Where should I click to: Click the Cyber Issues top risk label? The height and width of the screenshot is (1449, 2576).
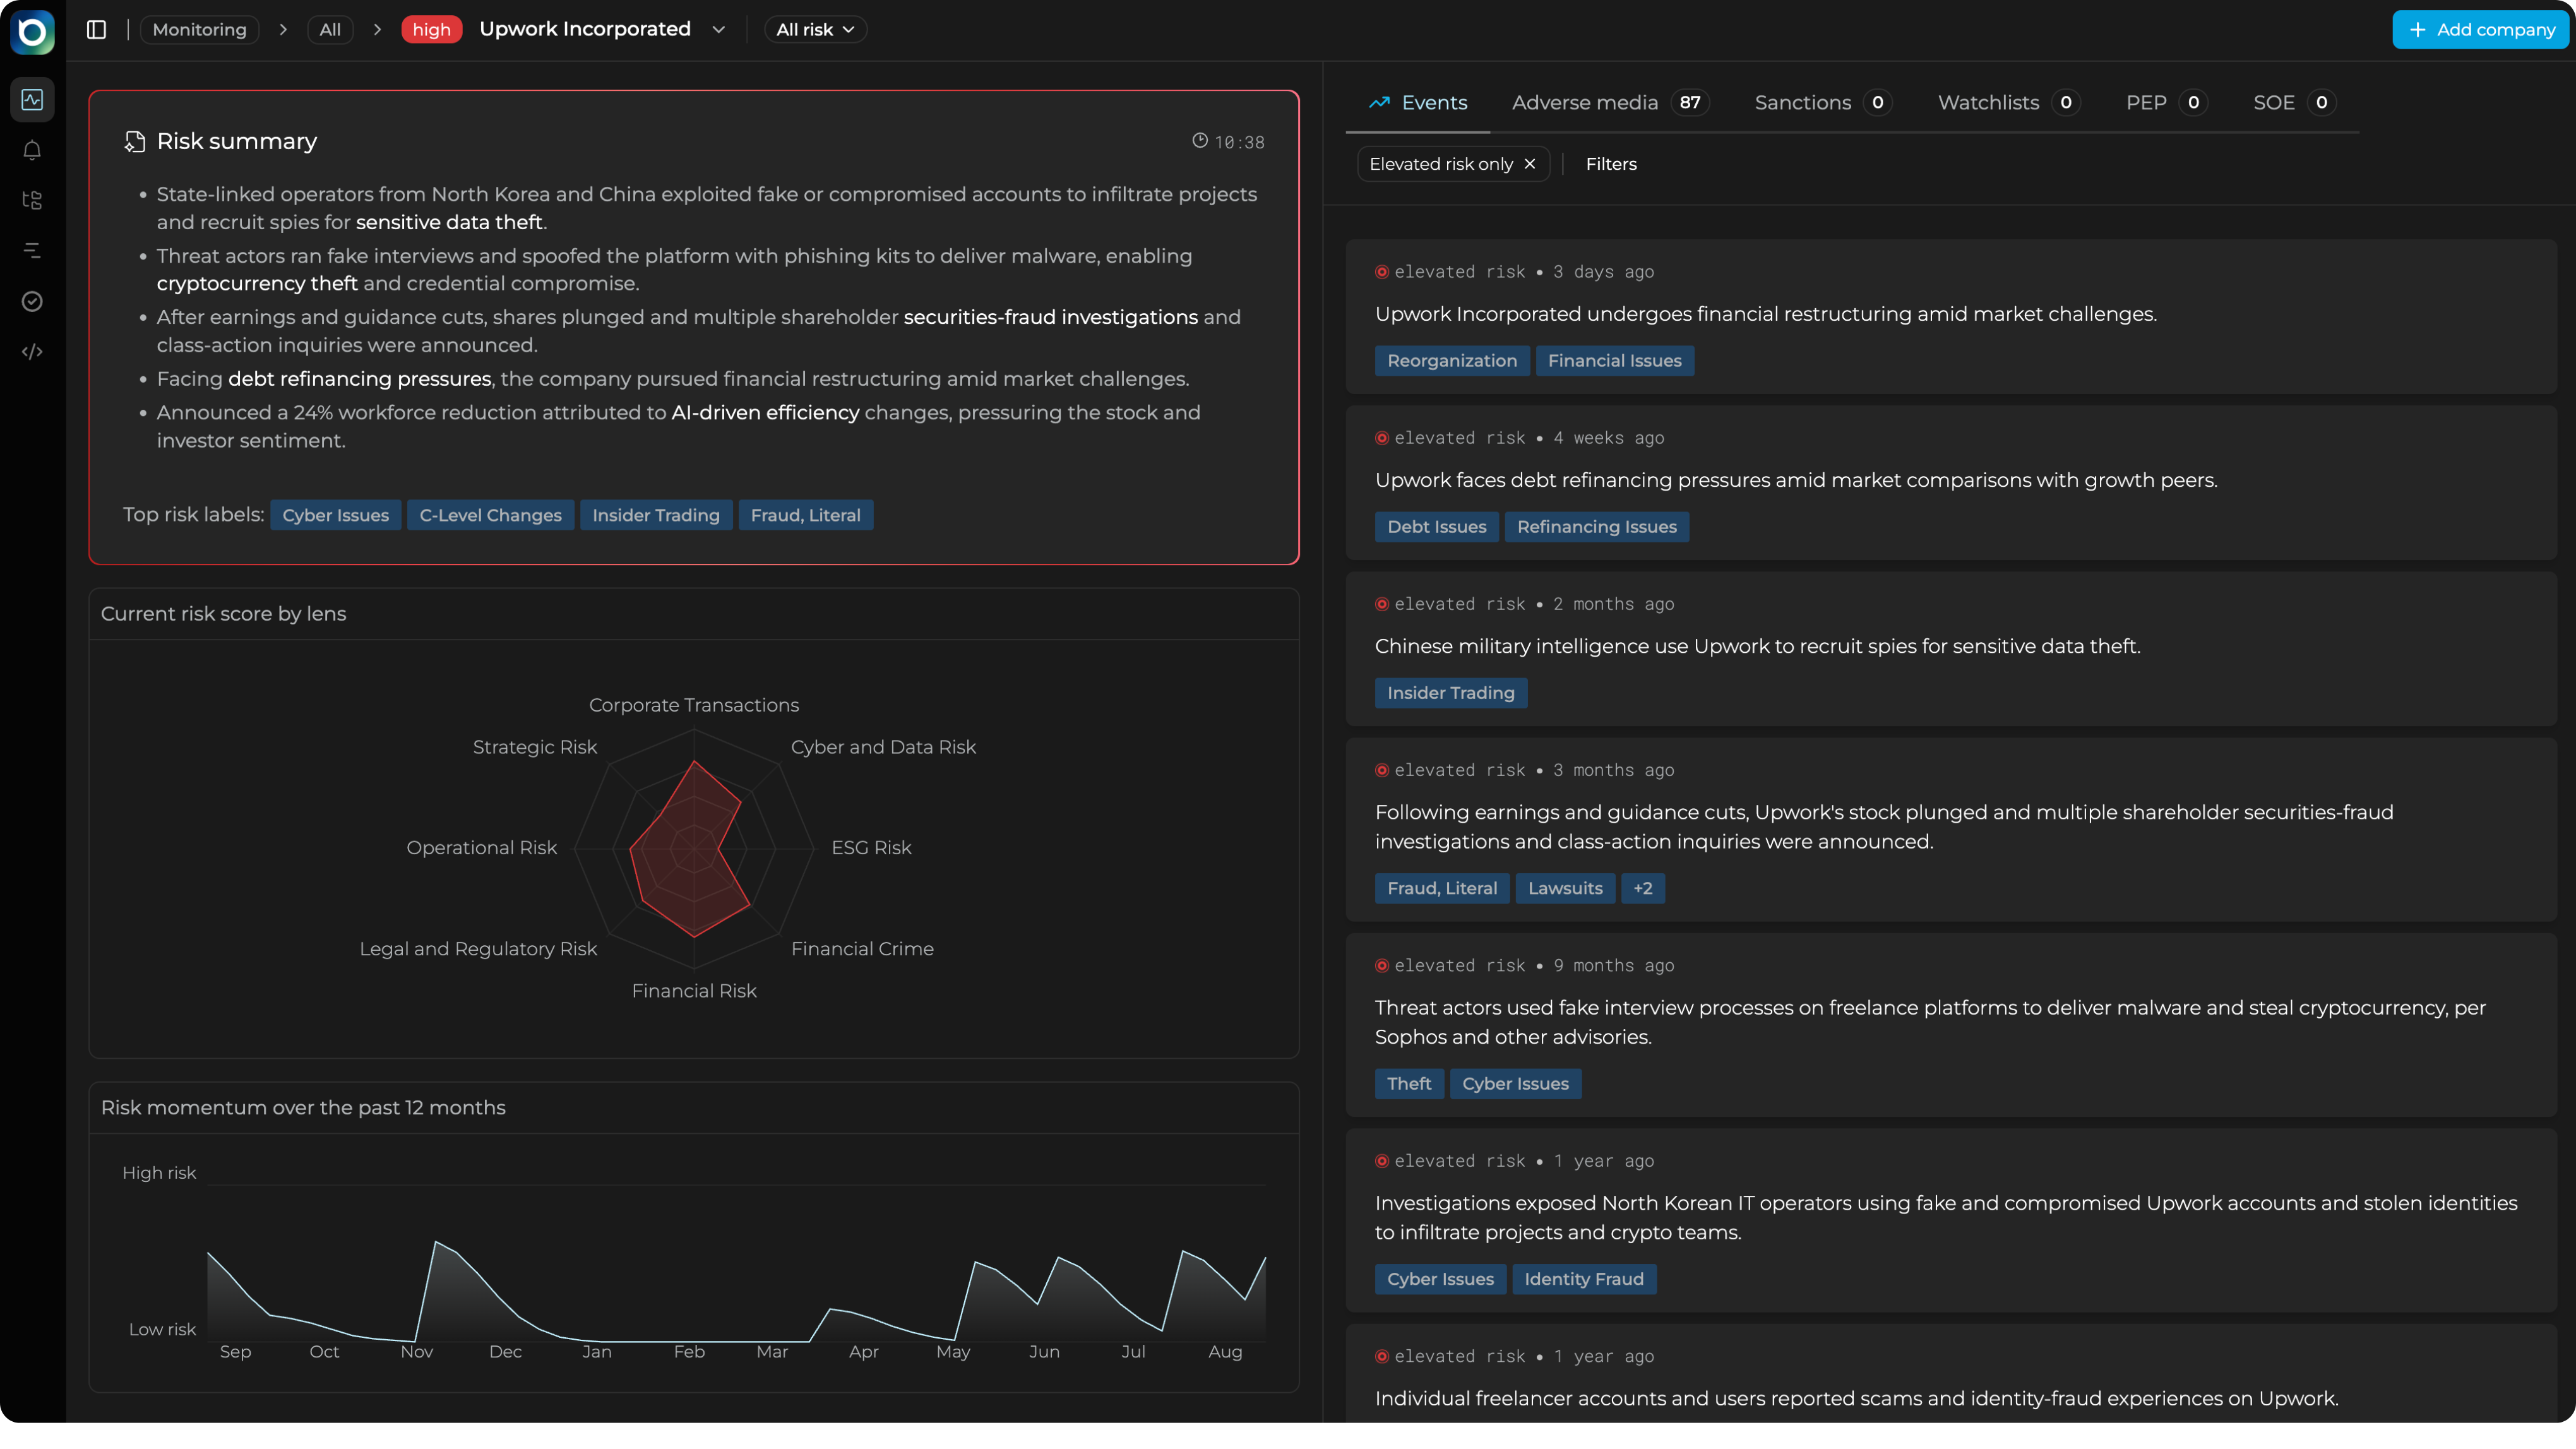[x=335, y=515]
